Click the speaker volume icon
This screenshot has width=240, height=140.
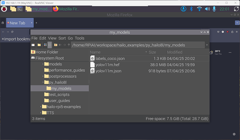tap(207, 9)
